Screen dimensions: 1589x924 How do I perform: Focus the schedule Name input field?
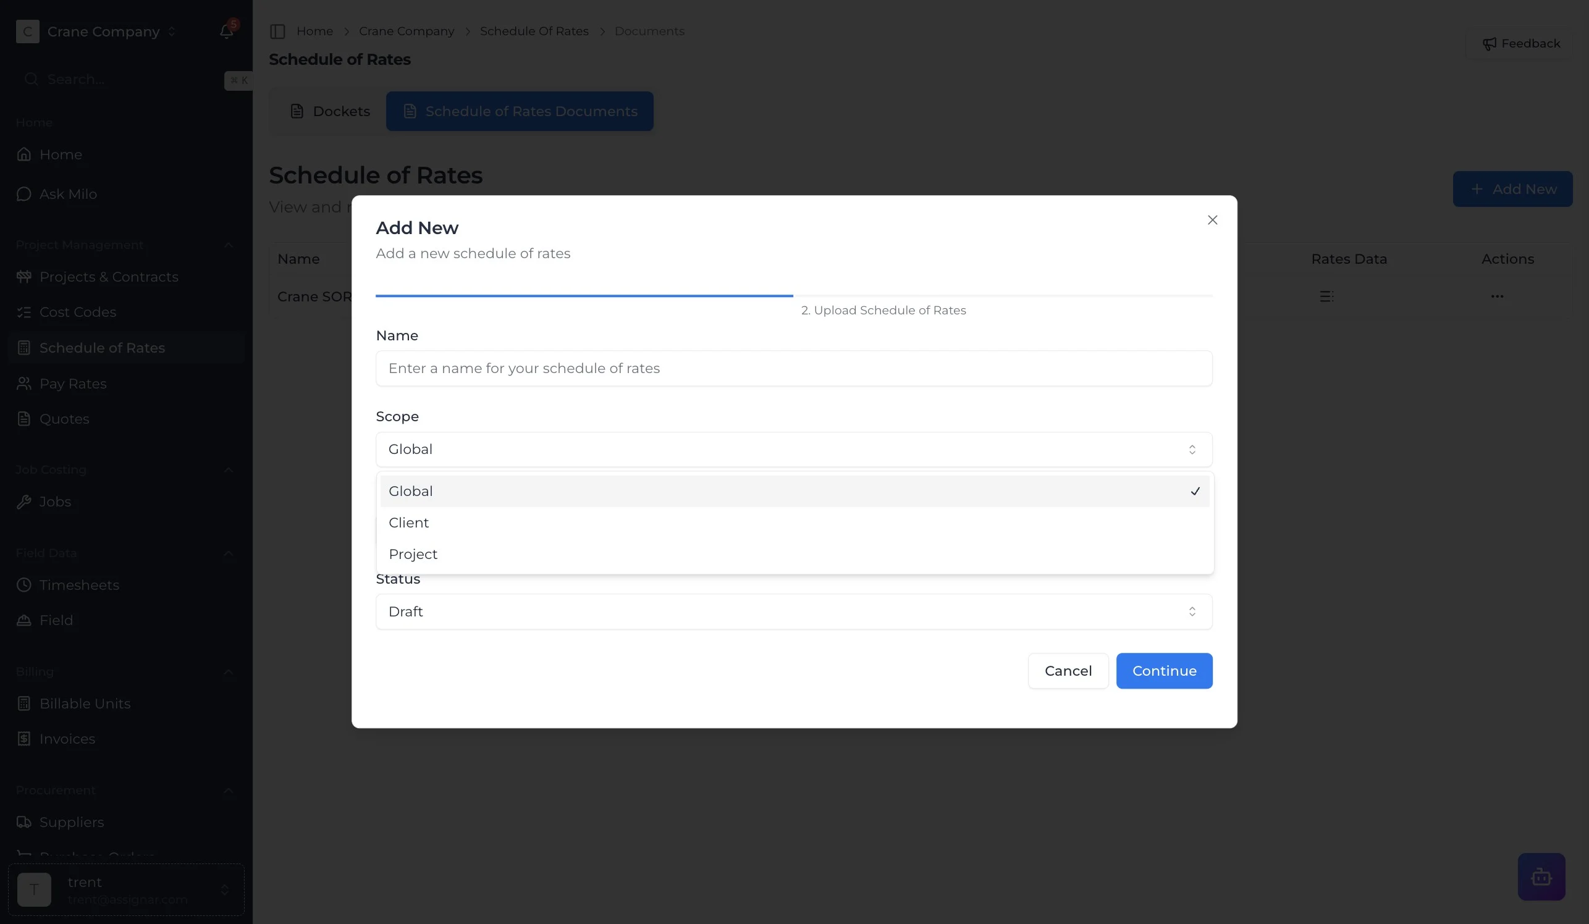point(793,368)
